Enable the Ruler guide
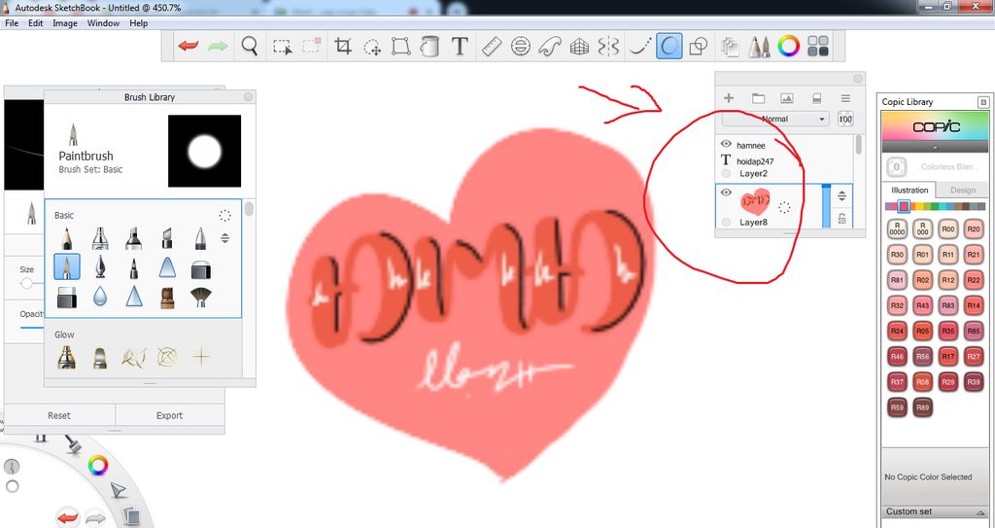The height and width of the screenshot is (528, 995). click(x=491, y=47)
